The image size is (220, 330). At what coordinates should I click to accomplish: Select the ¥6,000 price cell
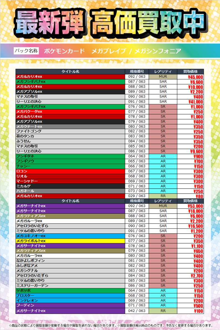pos(190,216)
